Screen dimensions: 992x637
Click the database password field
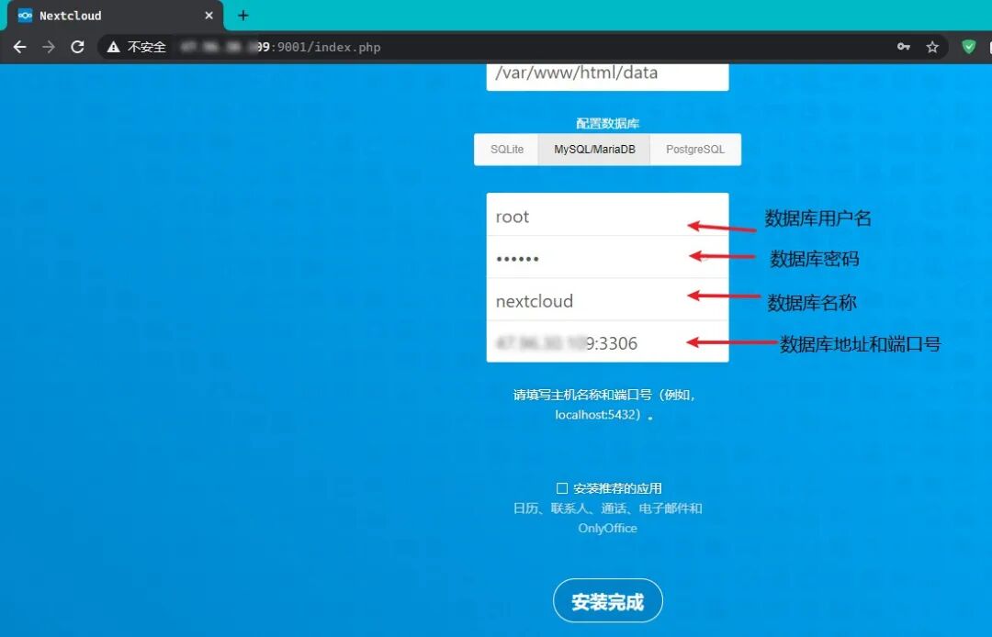point(607,257)
